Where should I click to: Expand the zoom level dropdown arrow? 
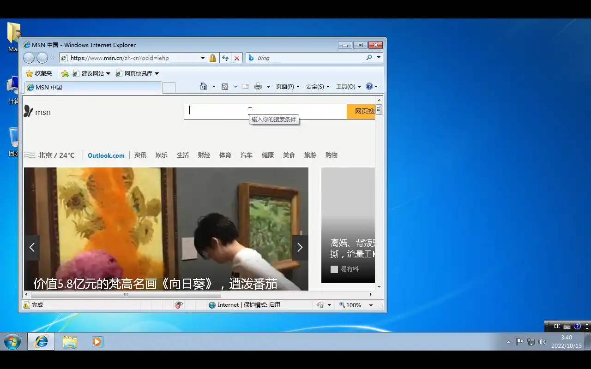pos(371,305)
